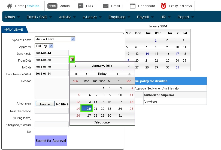Go to previous year in date picker
221x150 pixels.
[76, 74]
